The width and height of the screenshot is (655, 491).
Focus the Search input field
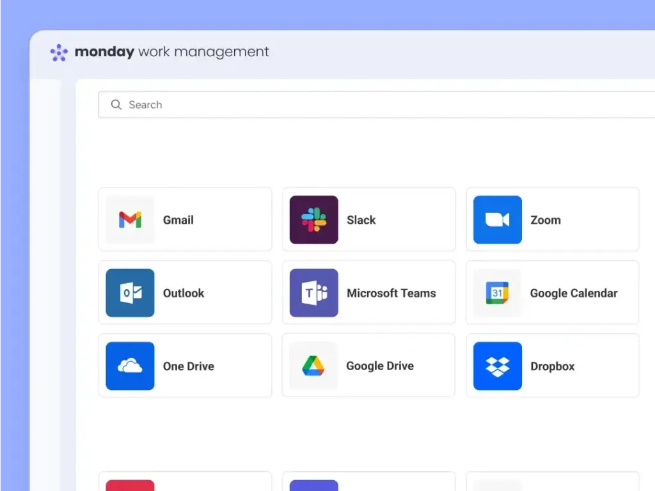[376, 105]
